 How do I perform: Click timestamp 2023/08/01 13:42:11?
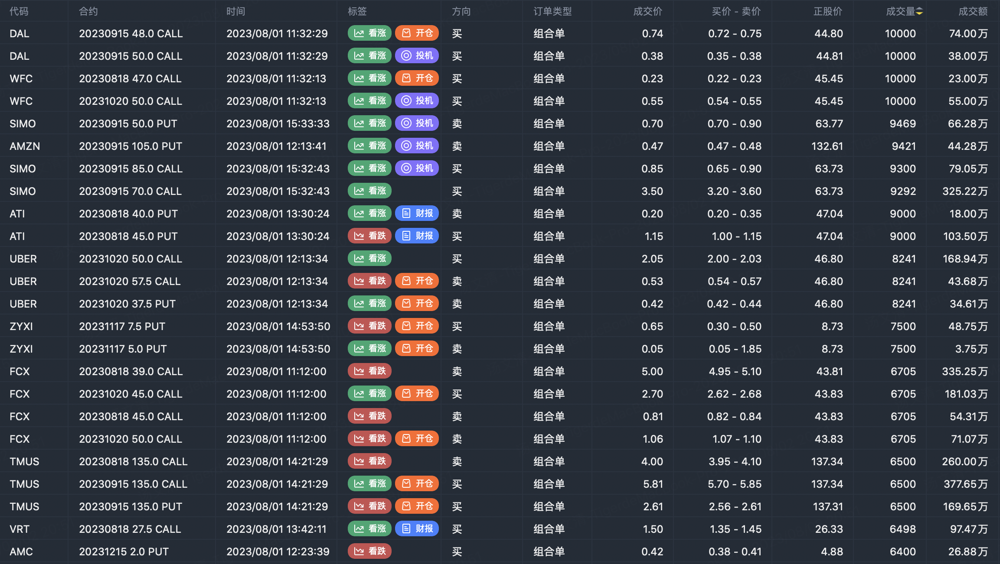coord(276,529)
